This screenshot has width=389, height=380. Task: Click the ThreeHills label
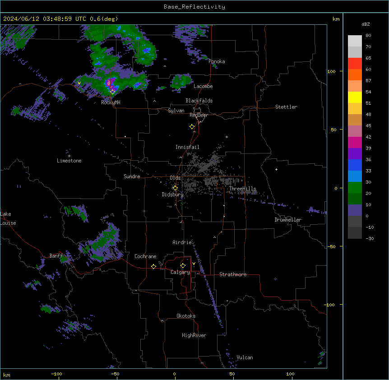242,189
